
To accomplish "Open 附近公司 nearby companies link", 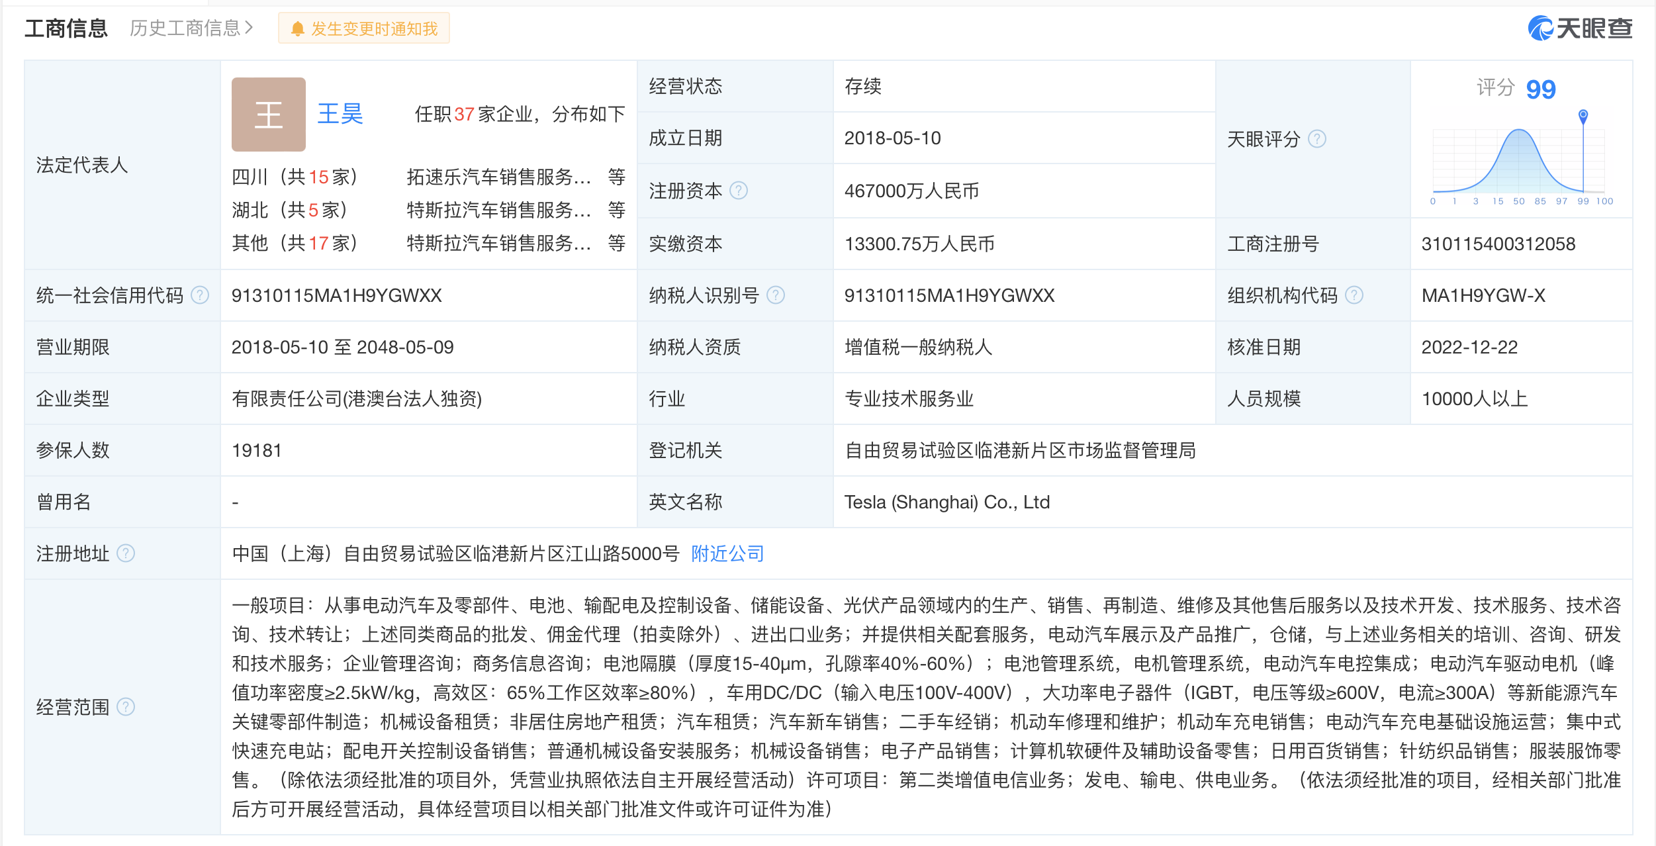I will tap(727, 553).
